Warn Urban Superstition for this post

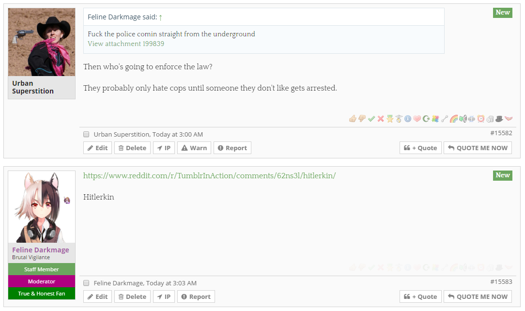tap(194, 148)
